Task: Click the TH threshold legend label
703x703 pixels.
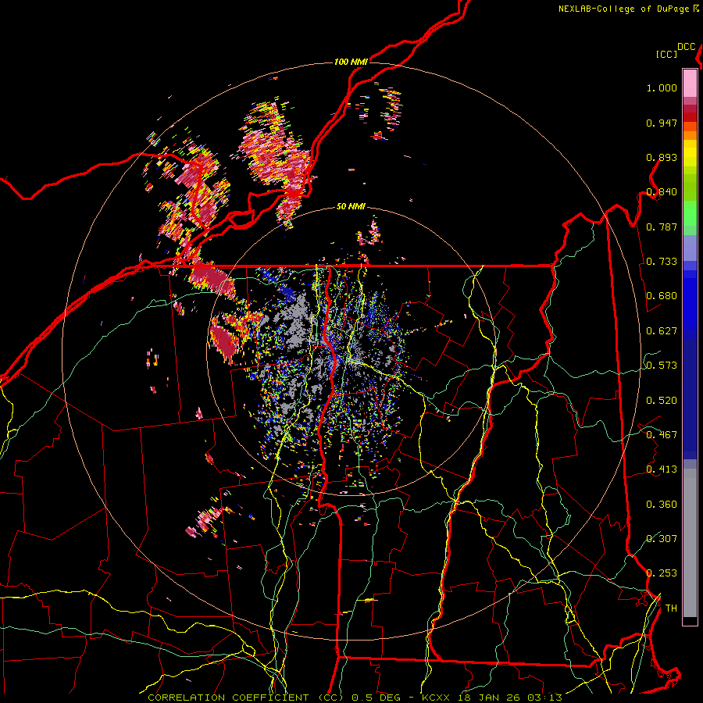Action: click(671, 608)
